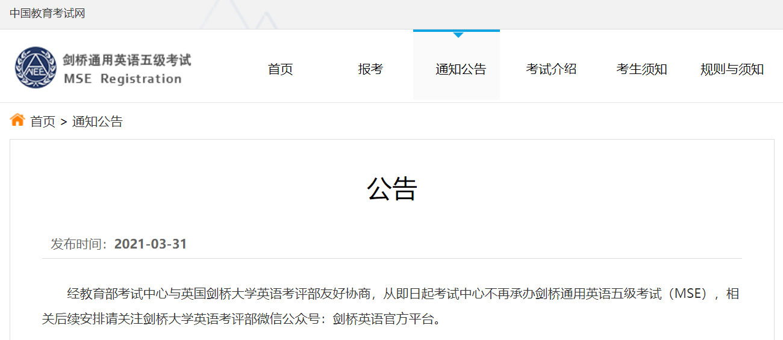This screenshot has height=340, width=783.
Task: Click the 通知公告 breadcrumb link
Action: tap(98, 122)
